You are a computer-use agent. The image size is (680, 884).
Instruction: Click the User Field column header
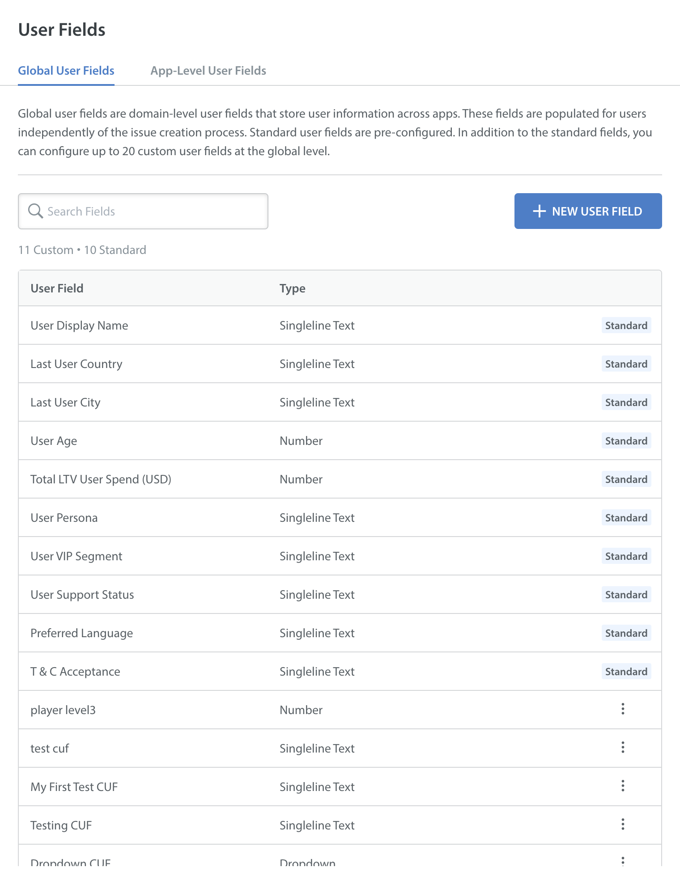click(x=57, y=288)
